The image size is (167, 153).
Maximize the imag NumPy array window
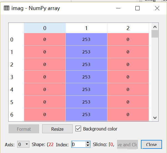pos(137,8)
